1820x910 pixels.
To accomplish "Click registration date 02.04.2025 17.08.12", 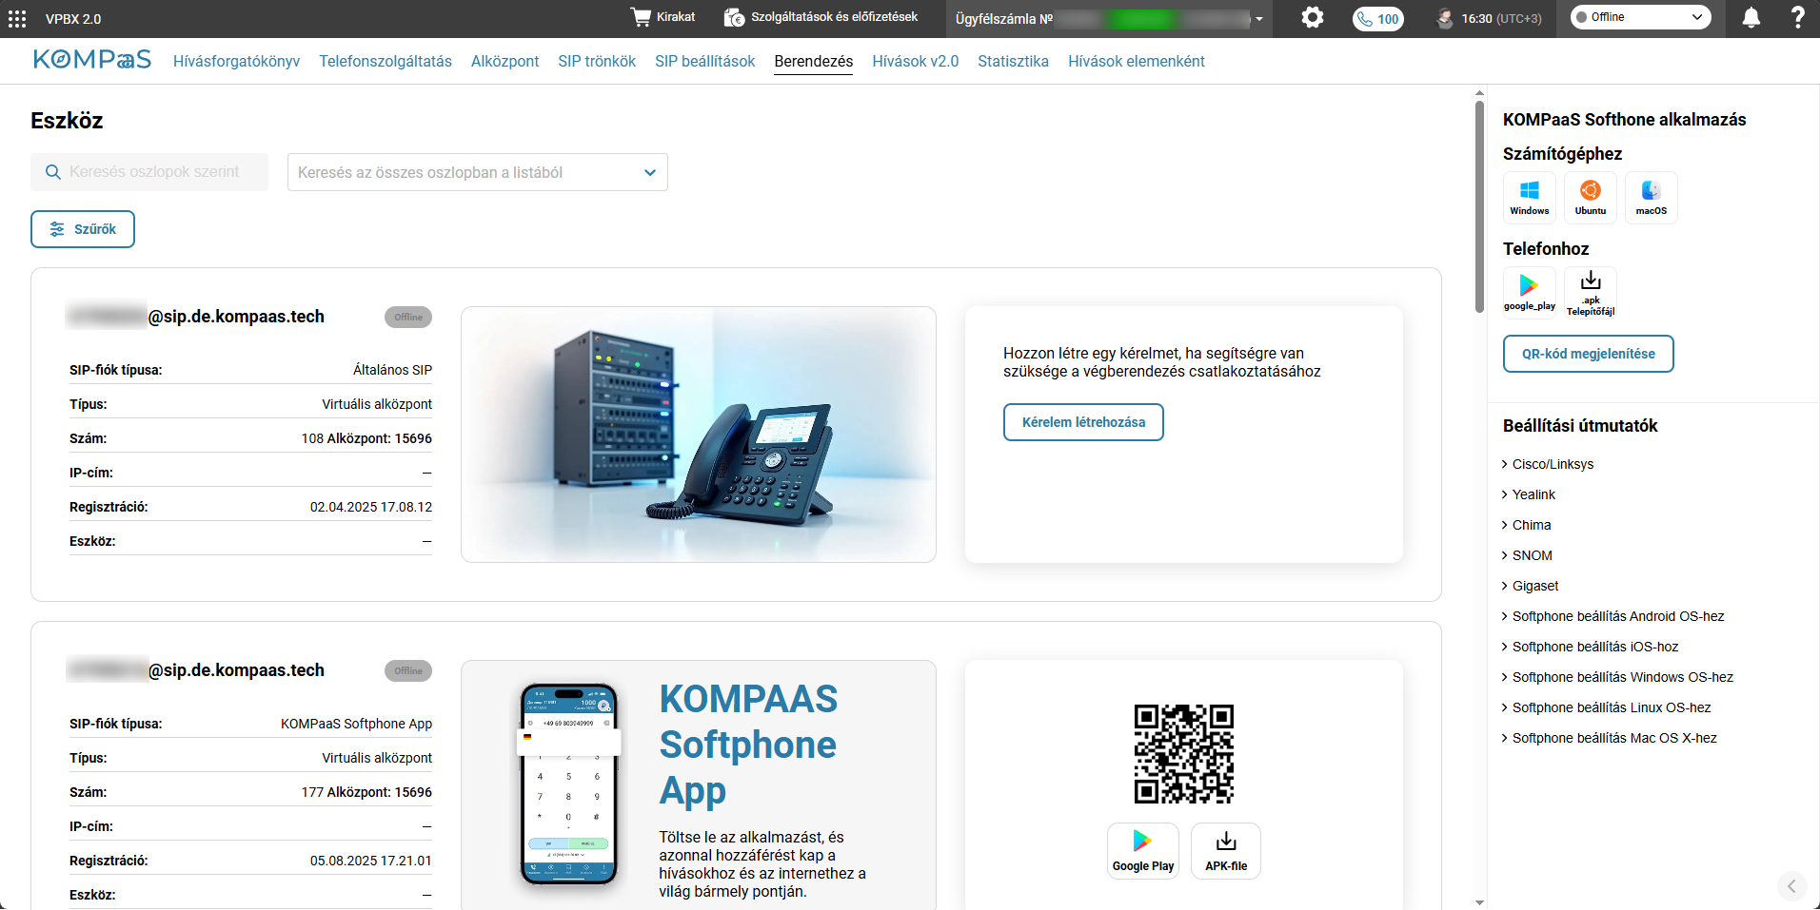I will [x=371, y=507].
